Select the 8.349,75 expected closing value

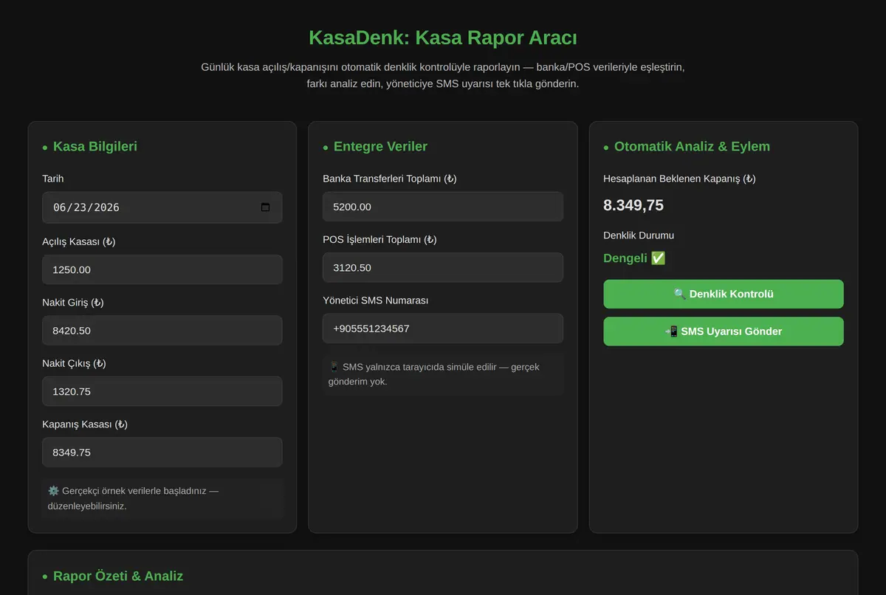pyautogui.click(x=633, y=205)
